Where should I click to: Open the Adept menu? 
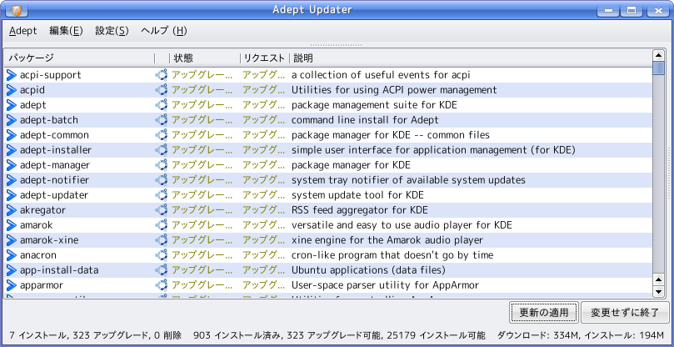pyautogui.click(x=23, y=31)
